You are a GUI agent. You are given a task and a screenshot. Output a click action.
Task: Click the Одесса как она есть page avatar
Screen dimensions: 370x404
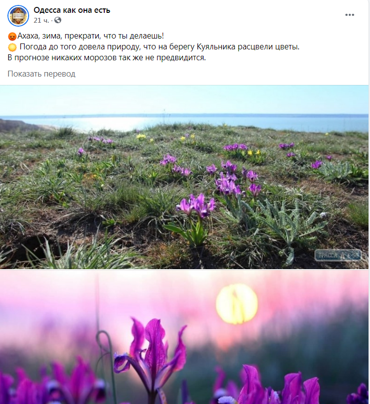(18, 16)
